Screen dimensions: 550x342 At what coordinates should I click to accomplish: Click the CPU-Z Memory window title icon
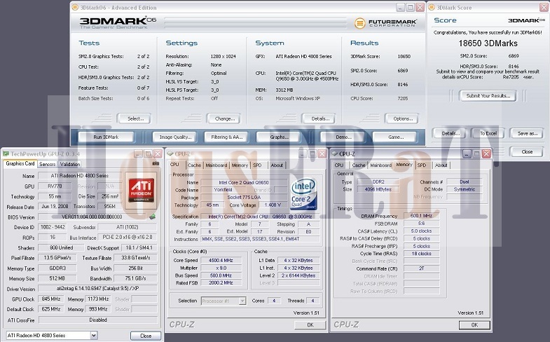(x=335, y=153)
